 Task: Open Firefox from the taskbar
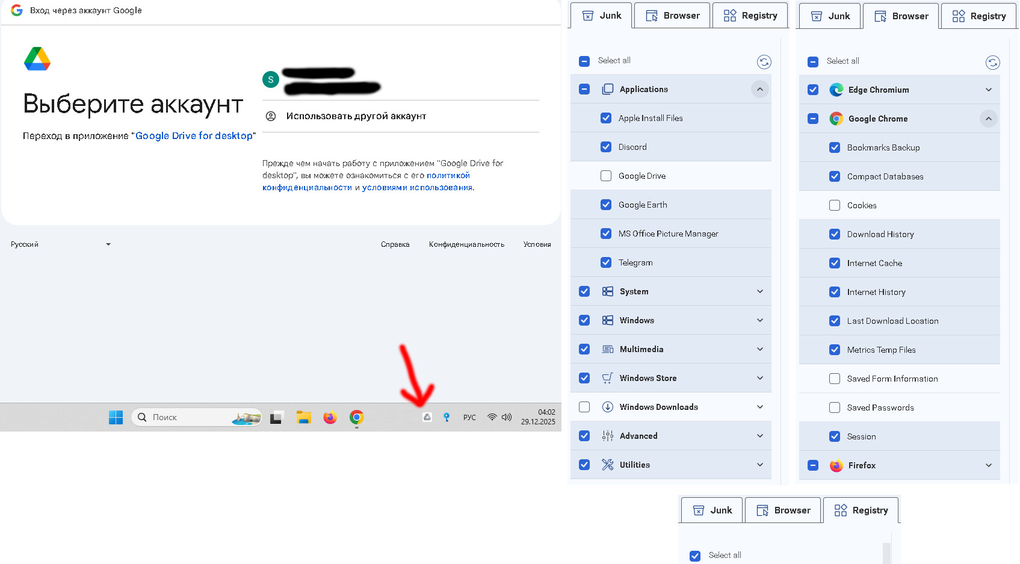(x=330, y=417)
